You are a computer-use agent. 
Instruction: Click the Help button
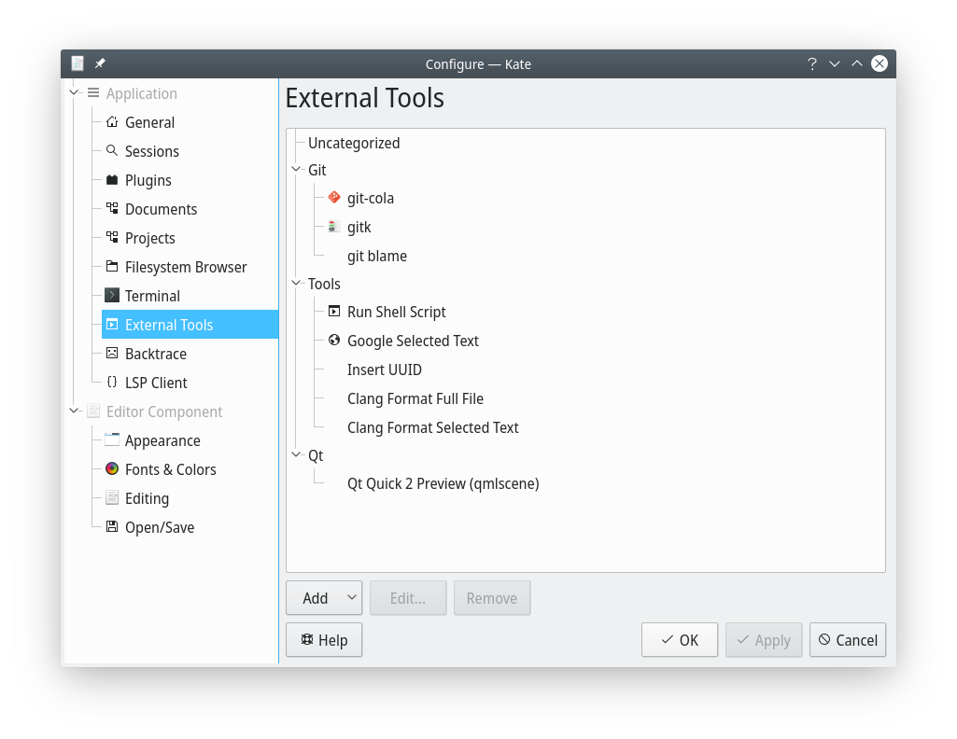323,640
